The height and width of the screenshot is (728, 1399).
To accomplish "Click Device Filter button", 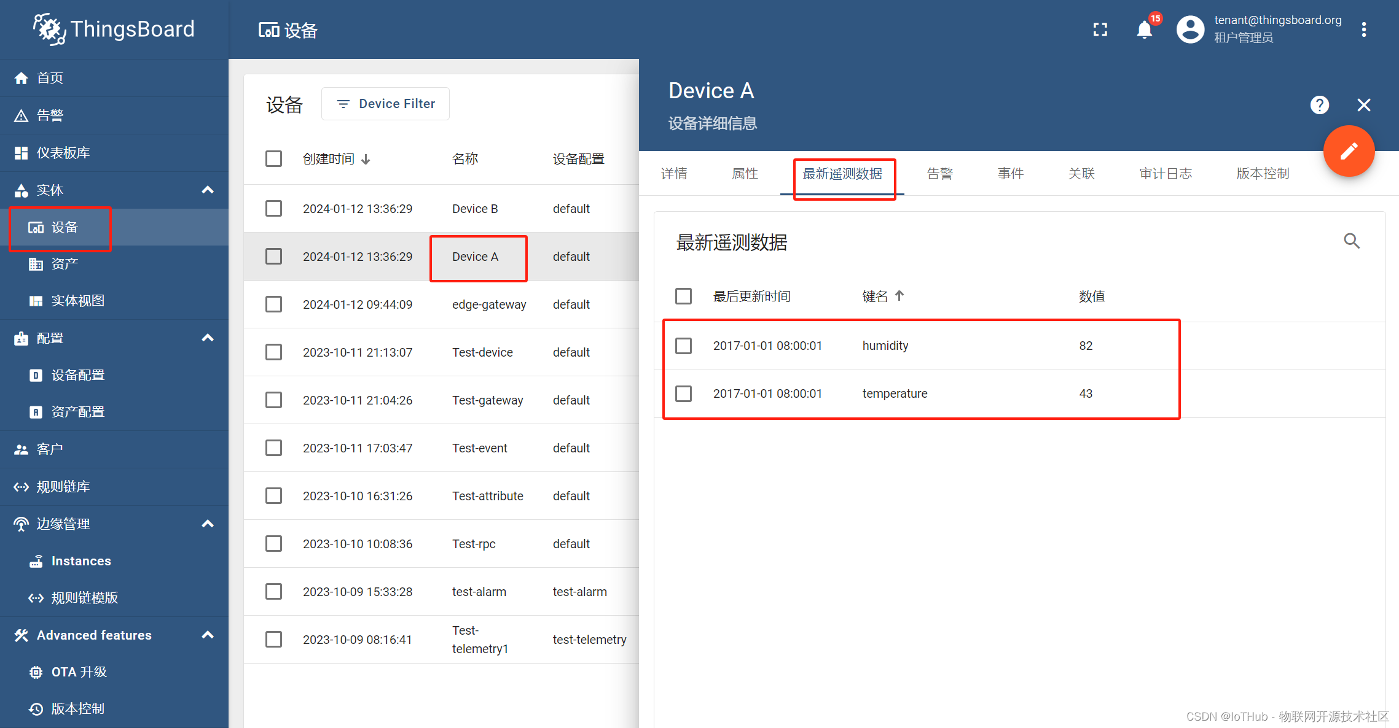I will [385, 104].
